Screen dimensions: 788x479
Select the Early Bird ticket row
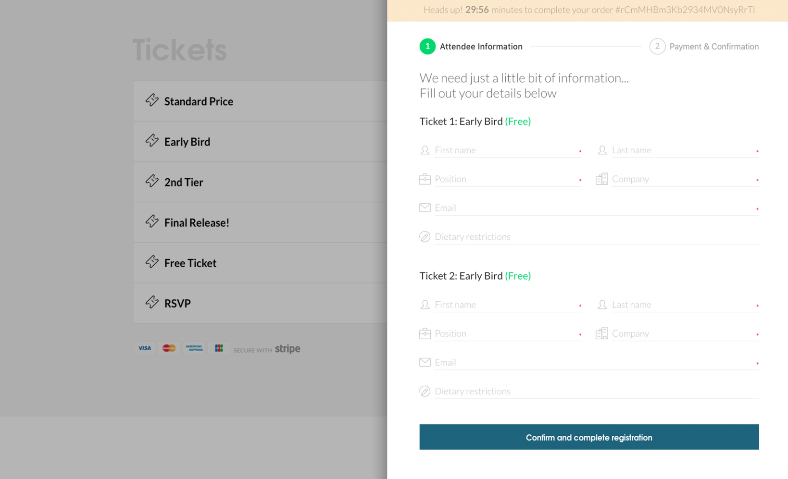click(260, 142)
